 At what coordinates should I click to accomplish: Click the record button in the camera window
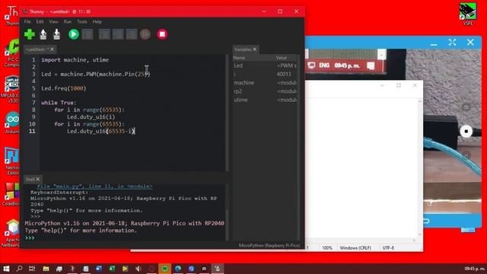click(x=466, y=131)
